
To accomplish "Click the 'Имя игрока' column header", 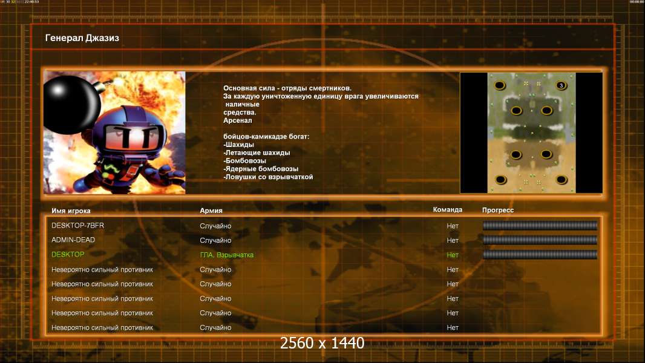I will click(x=71, y=211).
